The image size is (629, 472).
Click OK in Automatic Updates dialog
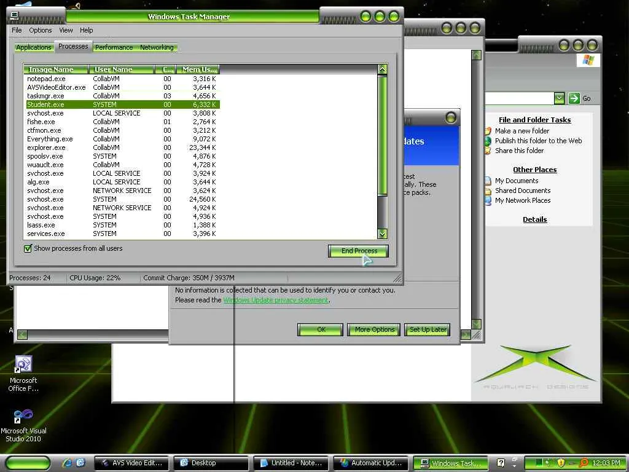pos(320,329)
